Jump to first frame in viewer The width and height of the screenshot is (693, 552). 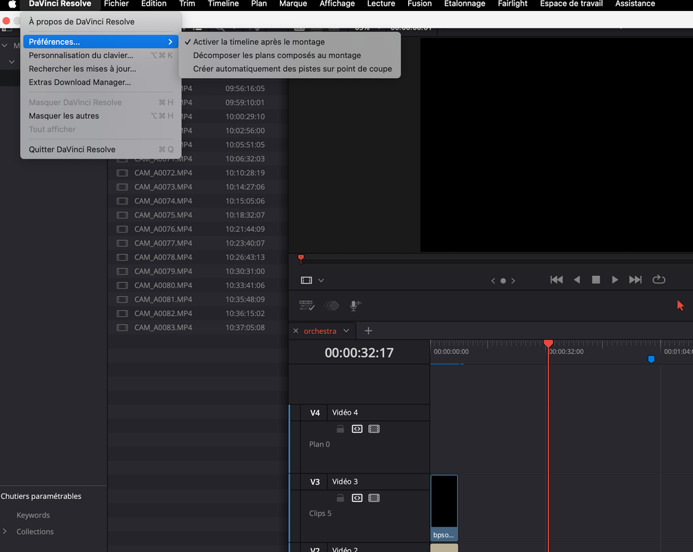pos(556,279)
